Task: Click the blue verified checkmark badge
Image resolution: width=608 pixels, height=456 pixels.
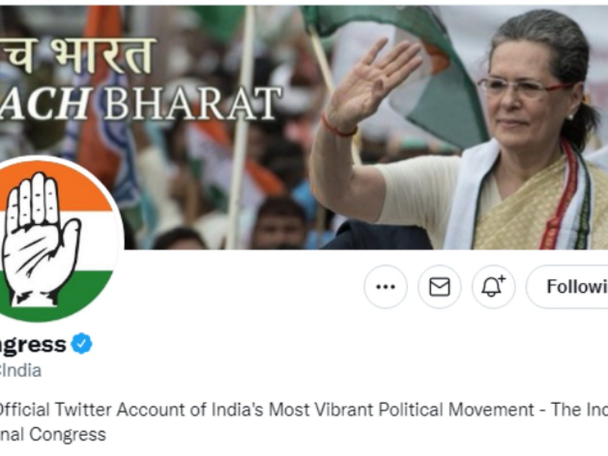Action: click(x=82, y=344)
